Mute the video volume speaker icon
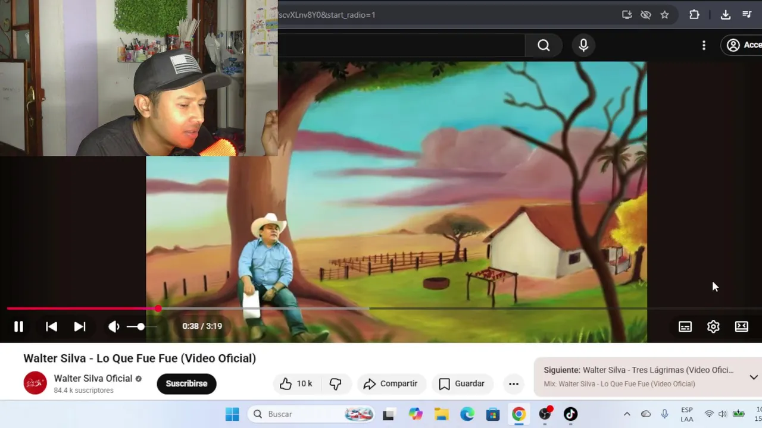This screenshot has height=428, width=762. tap(114, 326)
